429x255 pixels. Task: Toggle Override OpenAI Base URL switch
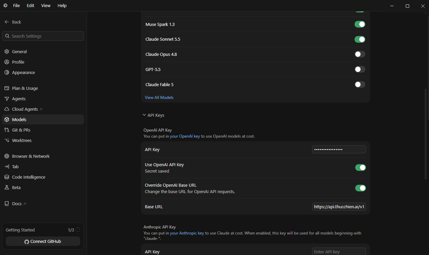tap(361, 188)
